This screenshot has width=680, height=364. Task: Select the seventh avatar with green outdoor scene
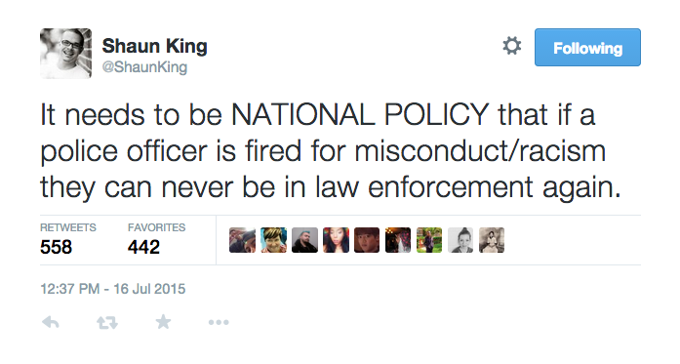[x=429, y=240]
